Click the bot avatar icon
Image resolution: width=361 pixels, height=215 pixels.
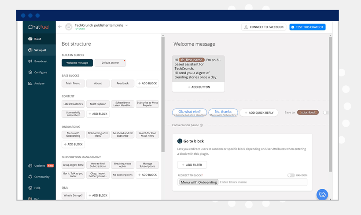click(69, 27)
